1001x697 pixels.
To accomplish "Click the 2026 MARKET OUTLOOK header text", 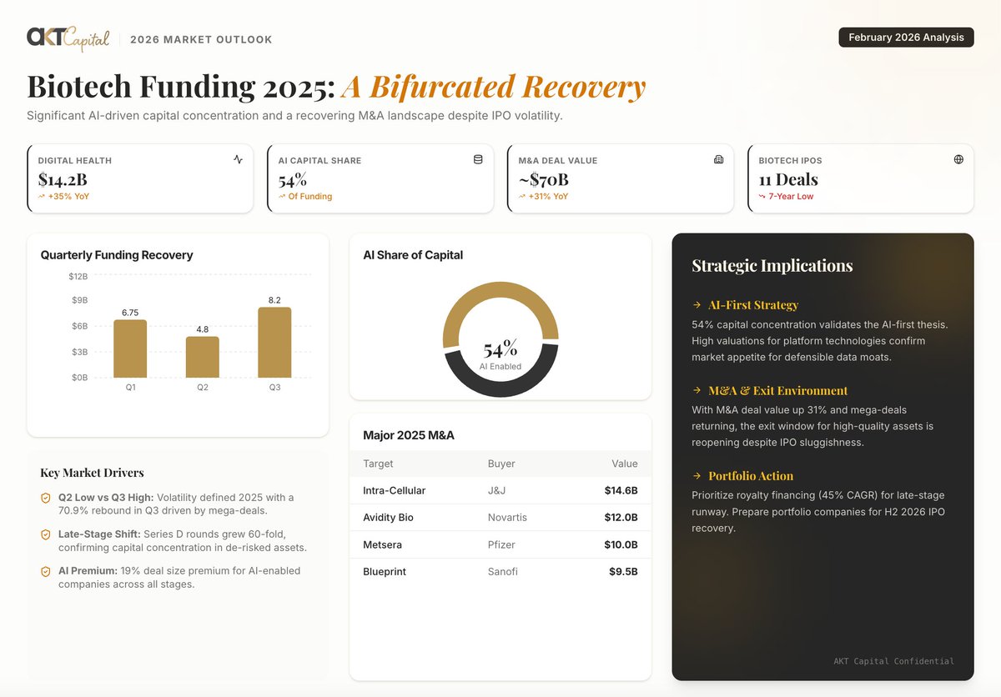I will tap(201, 39).
